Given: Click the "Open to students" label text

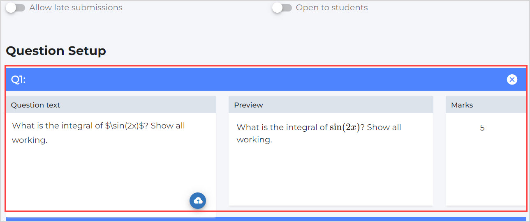Looking at the screenshot, I should point(332,8).
